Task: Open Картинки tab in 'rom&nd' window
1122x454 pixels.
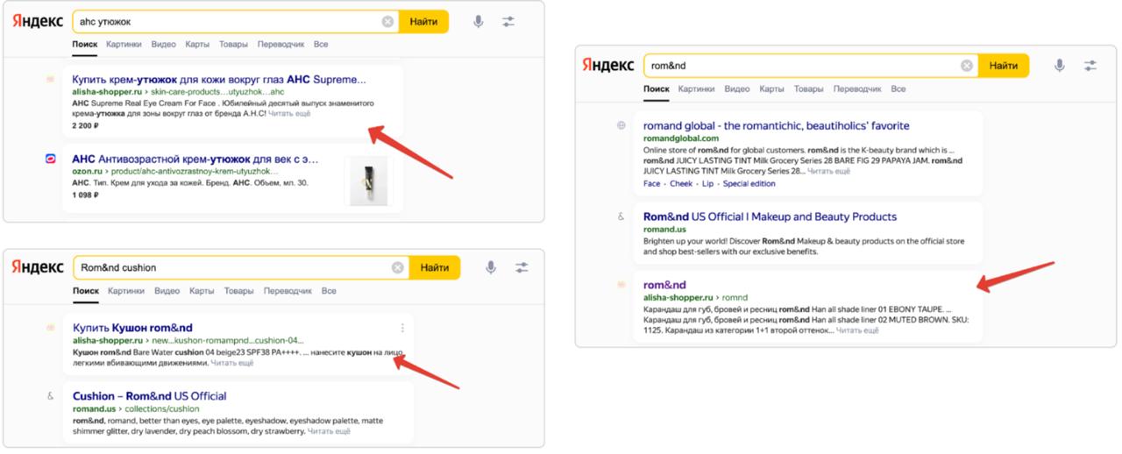Action: coord(696,89)
